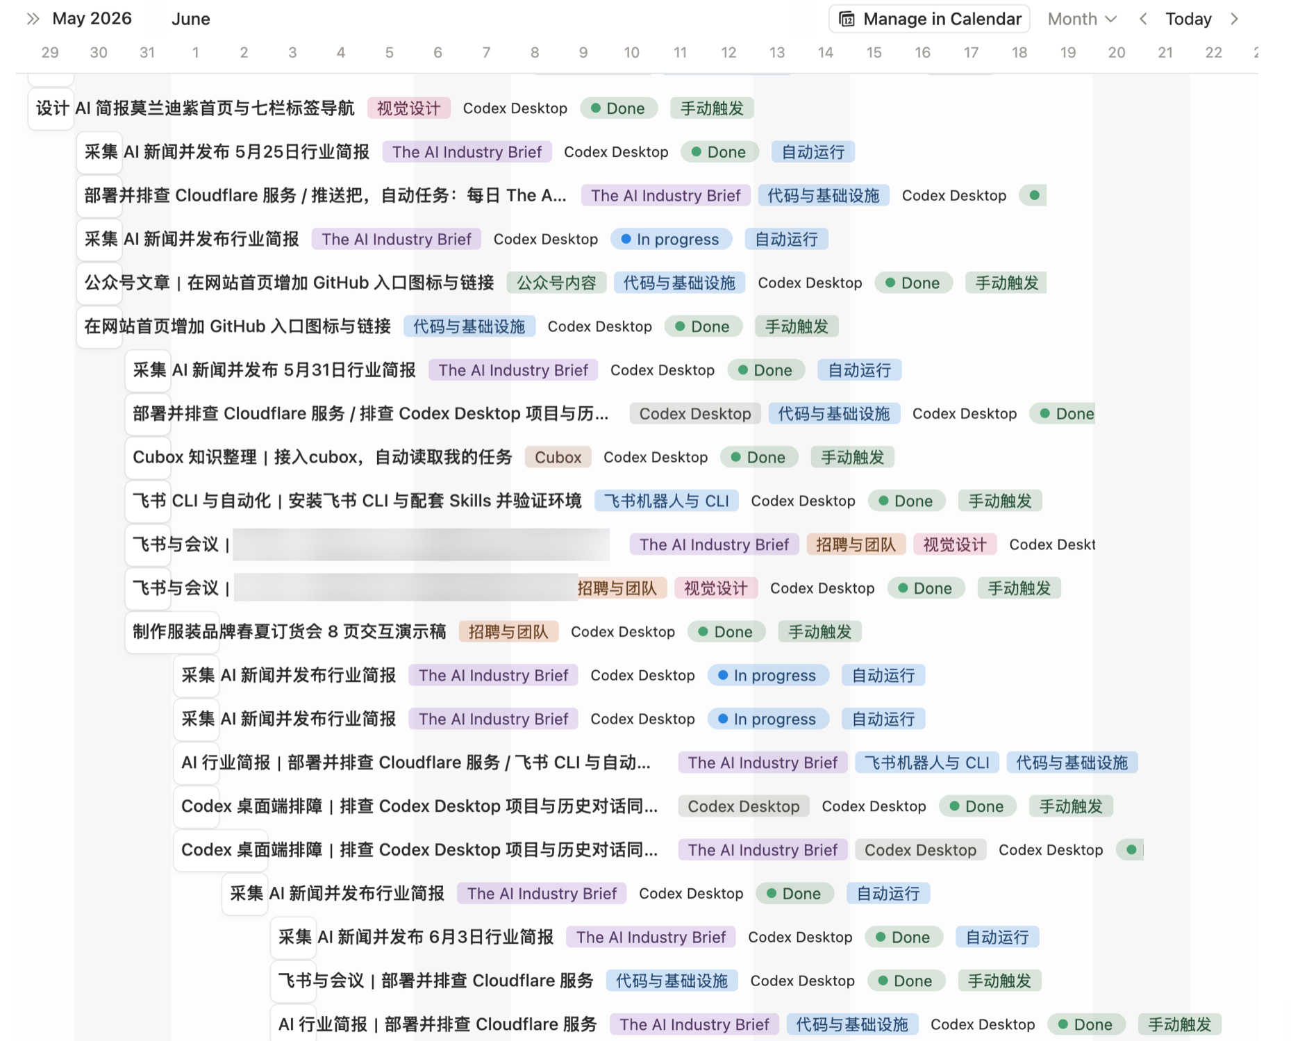This screenshot has width=1291, height=1041.
Task: Click 手动触发 tag on blurred 飞书与会议 row
Action: point(1019,588)
